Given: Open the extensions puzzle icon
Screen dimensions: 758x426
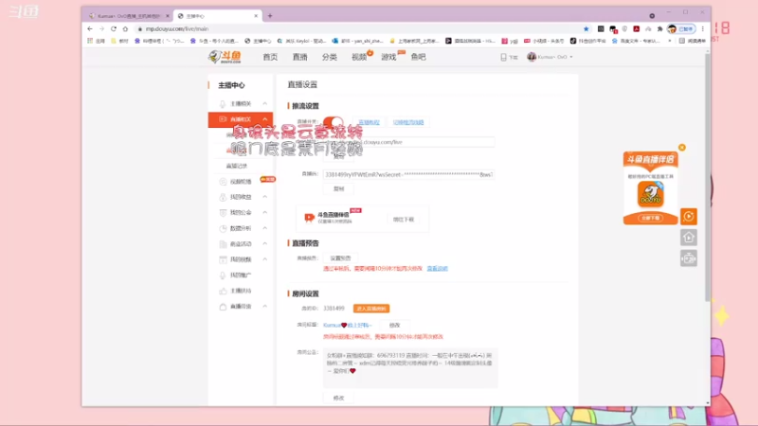Looking at the screenshot, I should 659,29.
